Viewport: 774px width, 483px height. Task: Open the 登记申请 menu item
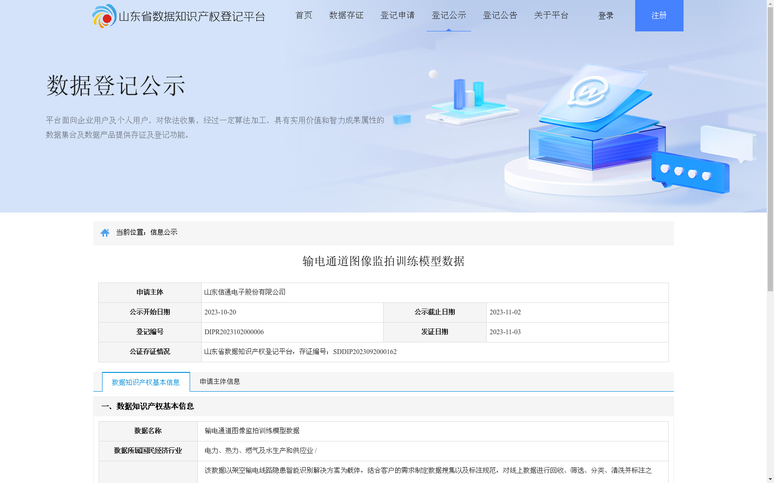(x=398, y=15)
